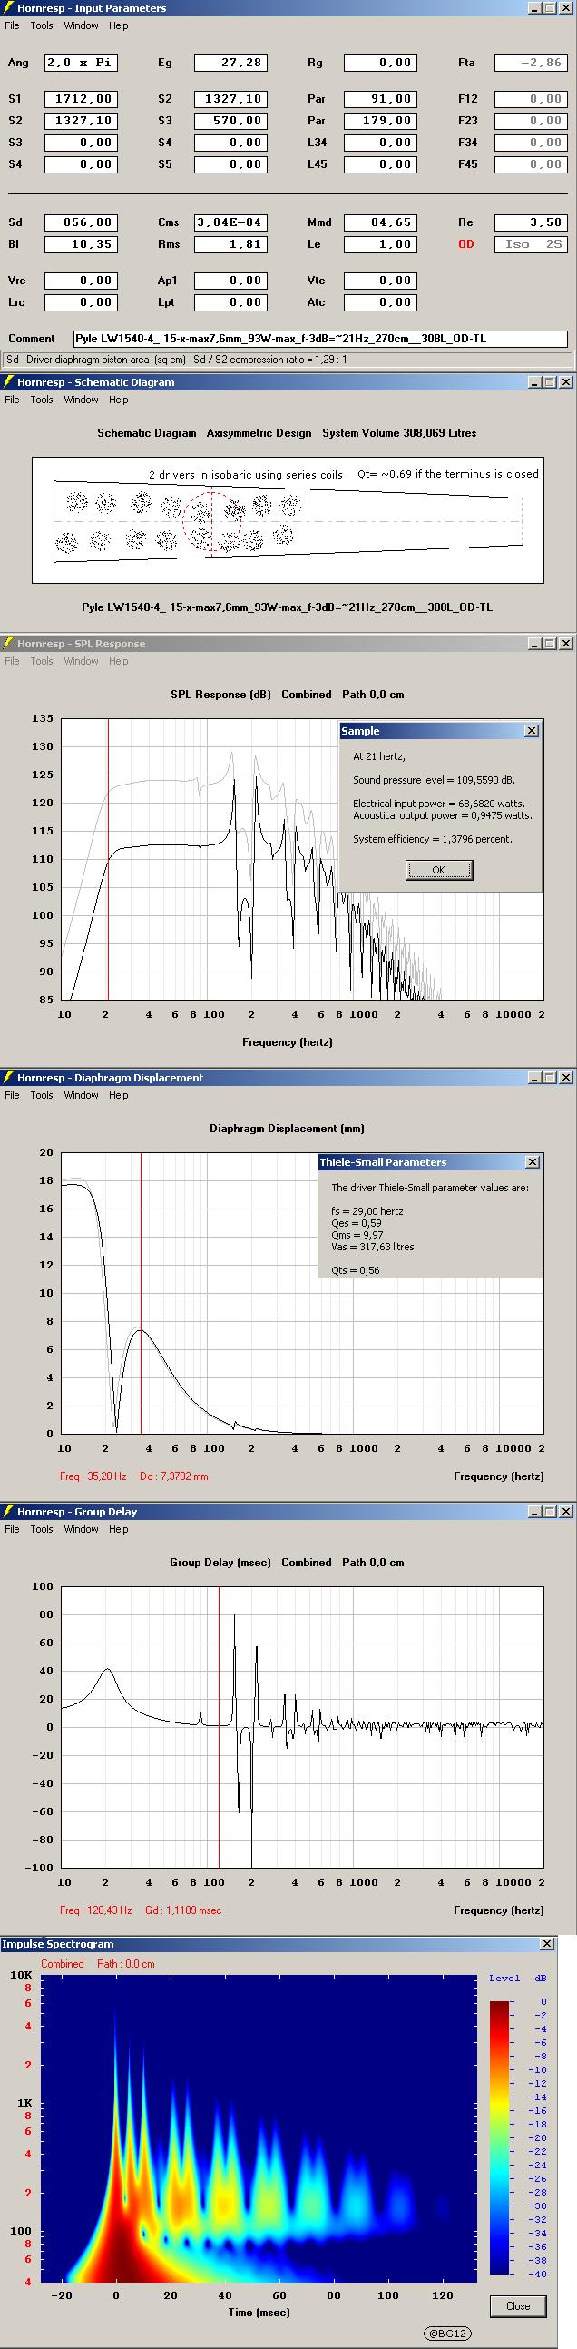The height and width of the screenshot is (2349, 577).
Task: Open File menu in Schematic Diagram window
Action: (12, 400)
